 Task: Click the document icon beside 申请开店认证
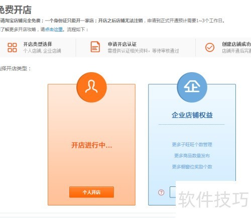95,47
